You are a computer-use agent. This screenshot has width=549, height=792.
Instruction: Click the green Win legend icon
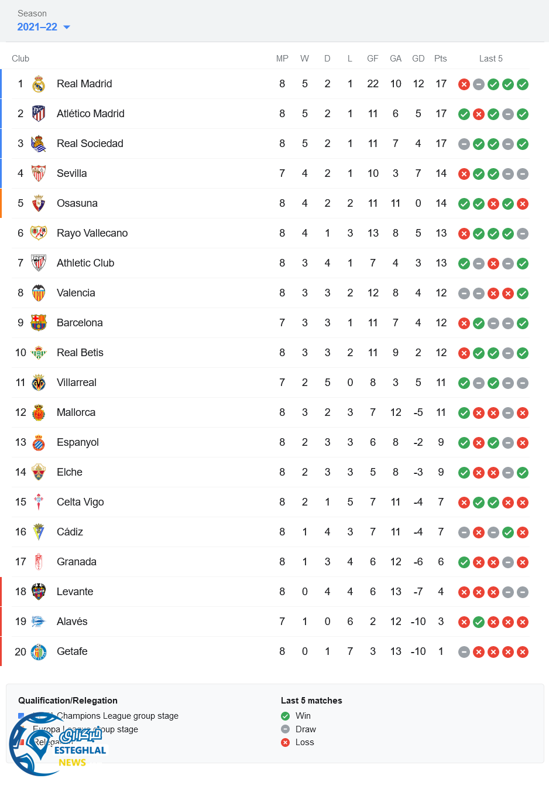(x=285, y=716)
